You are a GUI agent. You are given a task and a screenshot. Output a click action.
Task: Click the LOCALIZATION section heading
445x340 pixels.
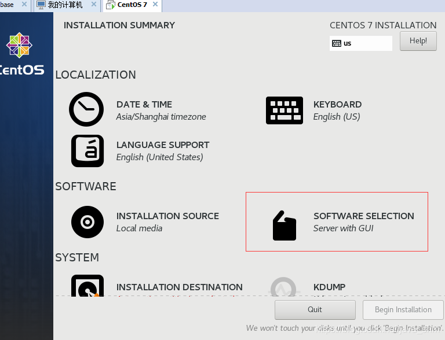pyautogui.click(x=96, y=75)
